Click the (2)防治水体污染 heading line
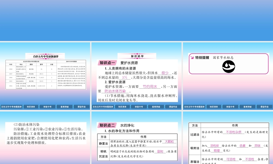Viewport: 273px width, 164px height. [26, 125]
